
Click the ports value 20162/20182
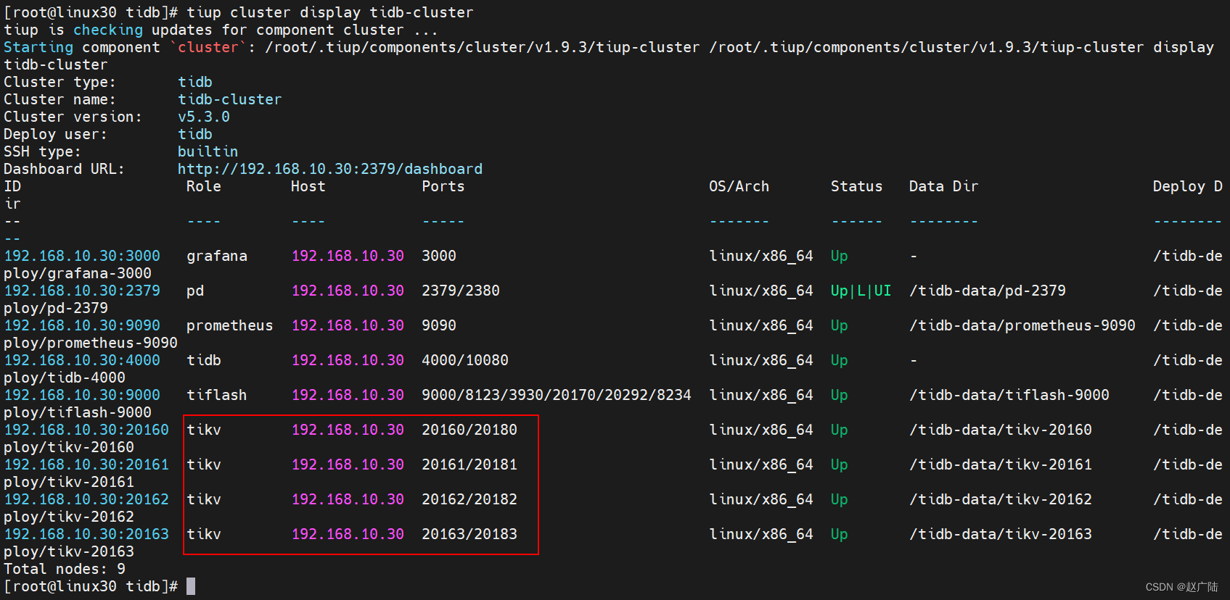pyautogui.click(x=470, y=499)
